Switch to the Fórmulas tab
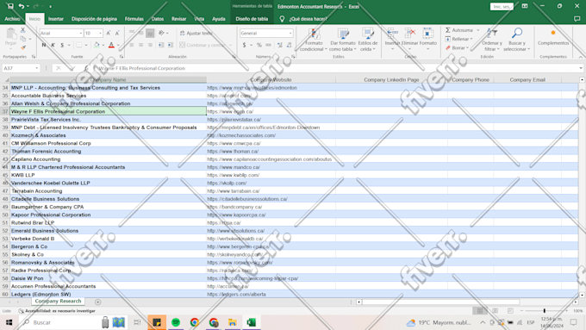The width and height of the screenshot is (586, 330). pyautogui.click(x=134, y=19)
